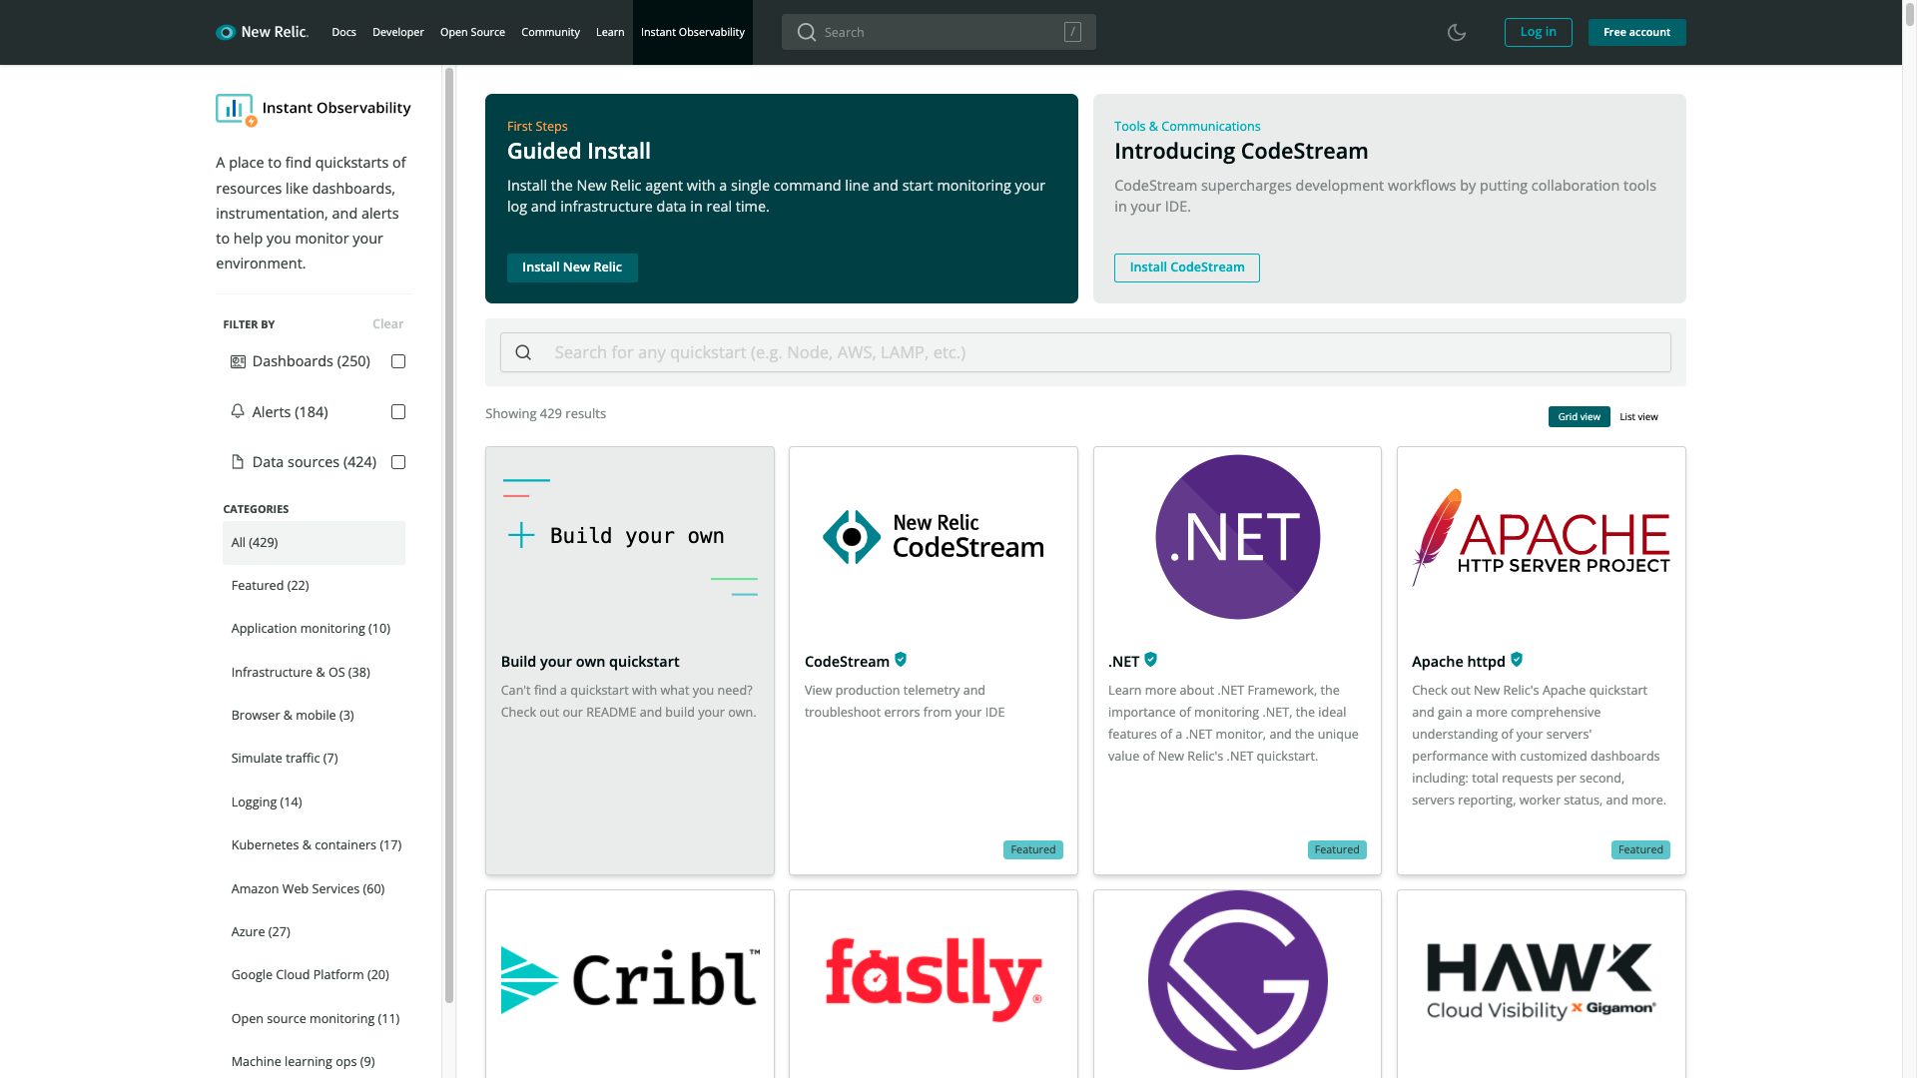Open the Apache HTTP Server logo card
The height and width of the screenshot is (1078, 1917).
pos(1541,537)
